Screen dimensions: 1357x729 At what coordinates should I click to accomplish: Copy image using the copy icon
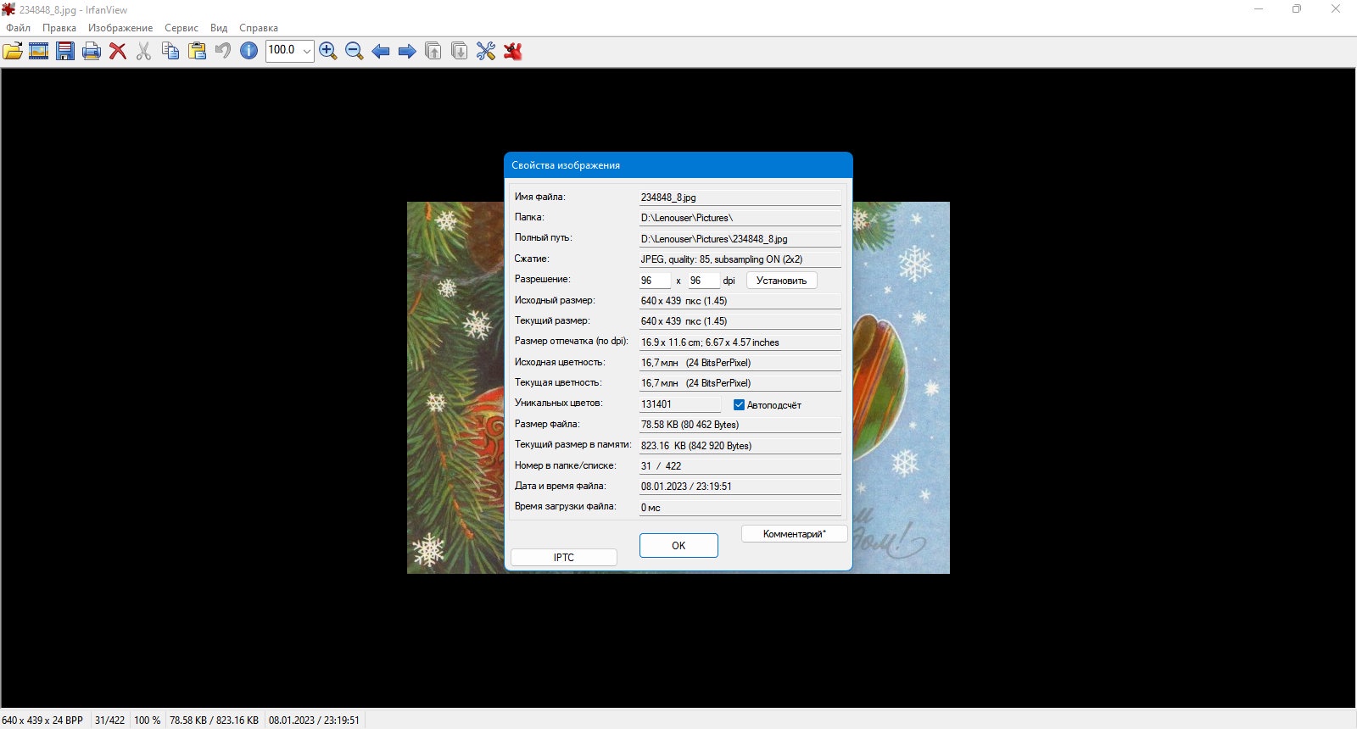pyautogui.click(x=170, y=51)
